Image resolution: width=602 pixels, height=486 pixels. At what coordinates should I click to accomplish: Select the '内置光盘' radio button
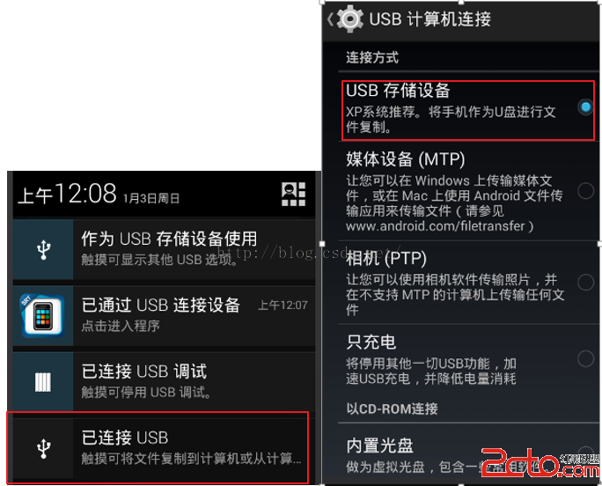click(x=585, y=453)
